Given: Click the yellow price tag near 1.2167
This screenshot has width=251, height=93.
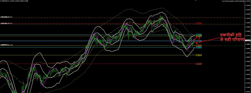Looking at the screenshot, I should [199, 36].
